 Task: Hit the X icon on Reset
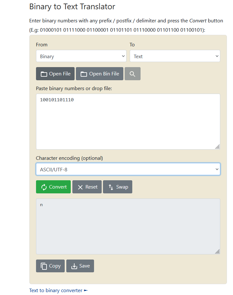tap(80, 187)
